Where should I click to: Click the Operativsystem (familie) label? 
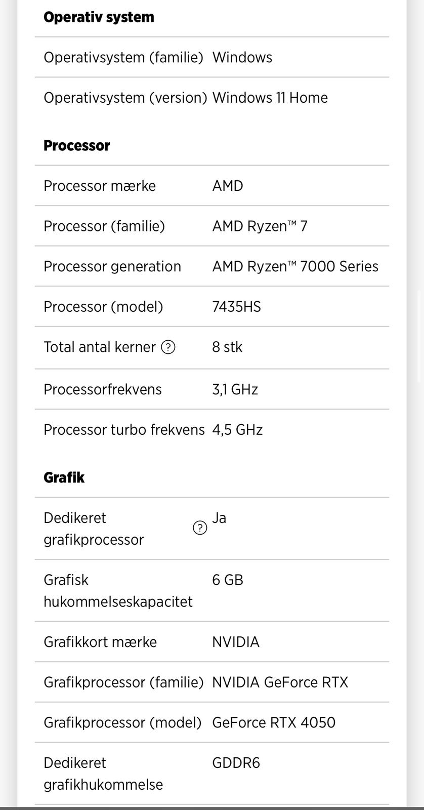[x=123, y=58]
